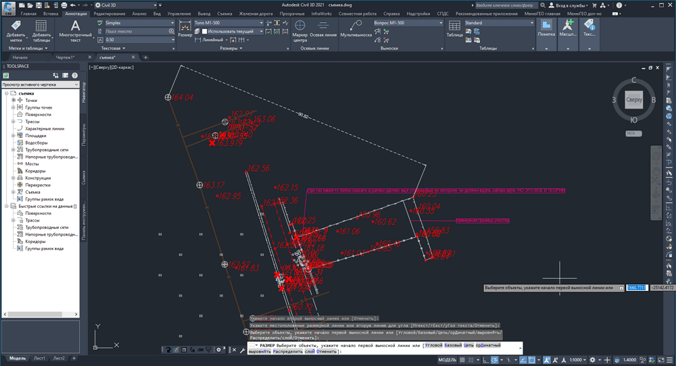Switch to the Лист1 layout tab

(39, 359)
